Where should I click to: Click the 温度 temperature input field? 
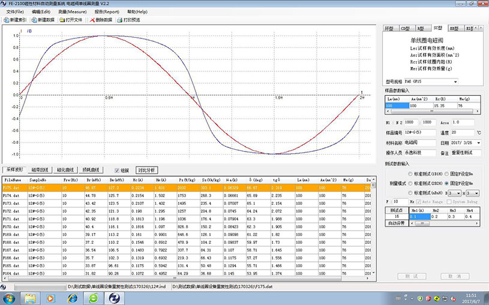[462, 132]
